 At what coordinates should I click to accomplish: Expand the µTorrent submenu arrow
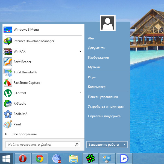click(x=80, y=93)
